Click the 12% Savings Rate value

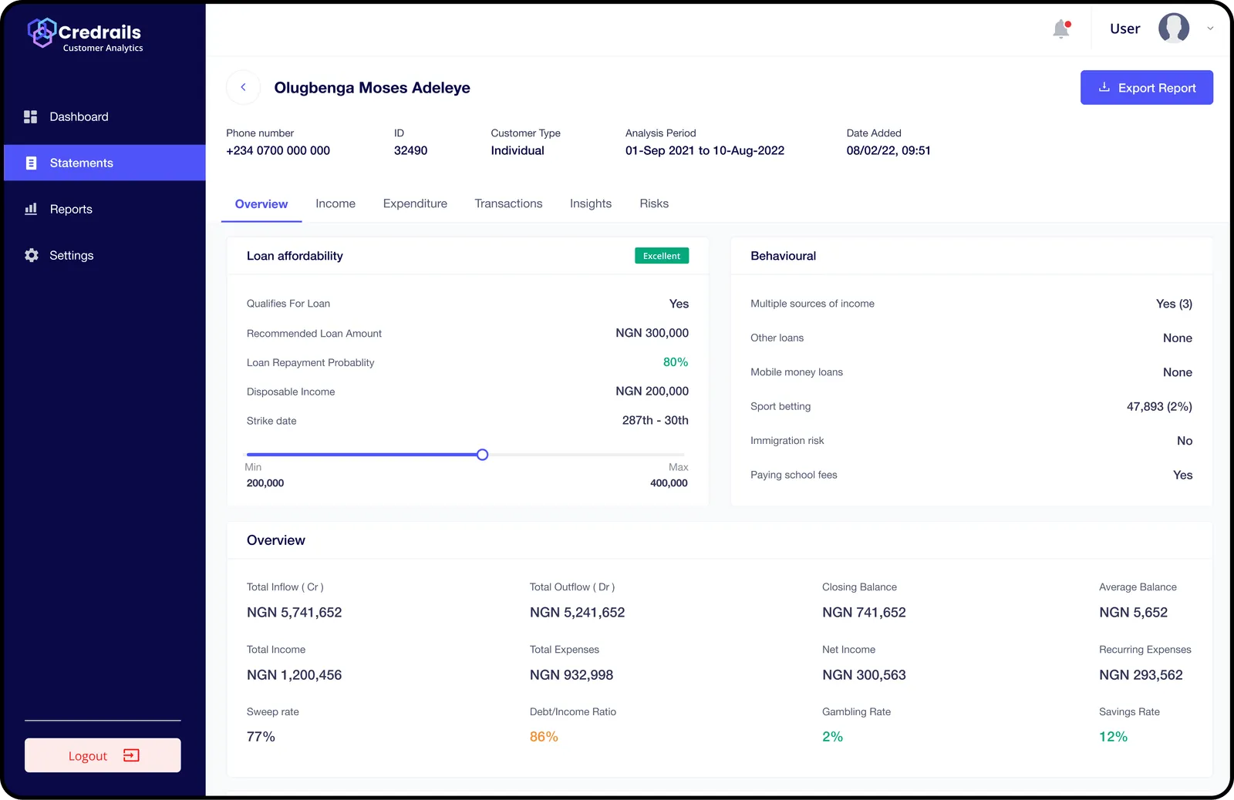[1113, 737]
